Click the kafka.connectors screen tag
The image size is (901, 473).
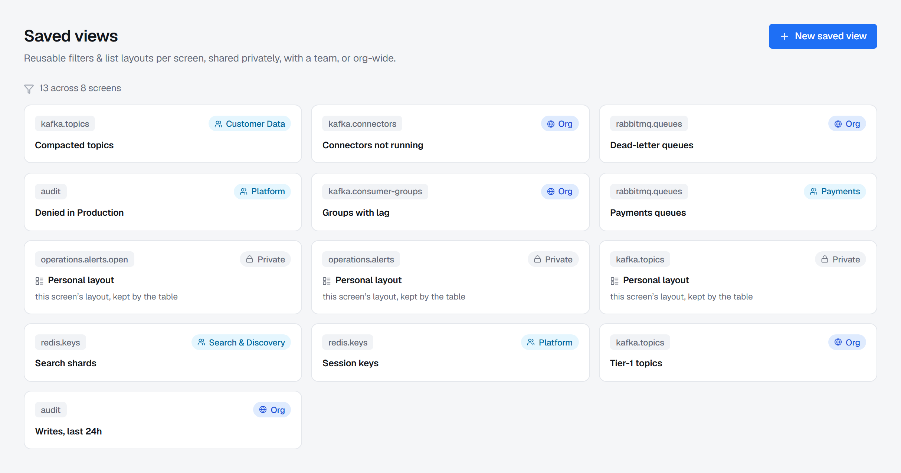tap(362, 124)
